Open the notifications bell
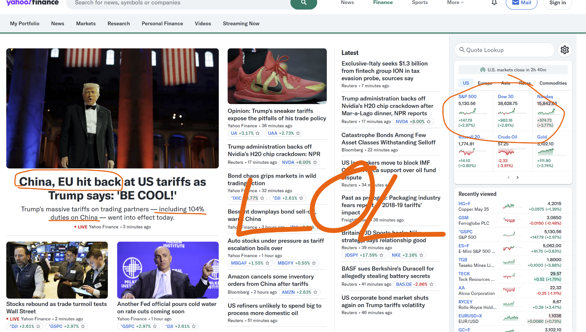 pos(494,3)
